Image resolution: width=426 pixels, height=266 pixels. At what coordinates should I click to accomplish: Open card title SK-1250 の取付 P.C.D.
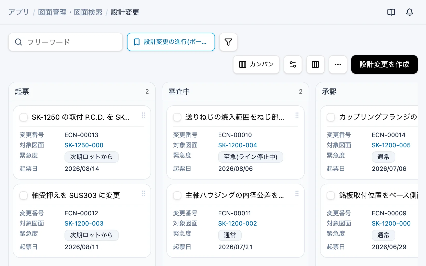[81, 117]
